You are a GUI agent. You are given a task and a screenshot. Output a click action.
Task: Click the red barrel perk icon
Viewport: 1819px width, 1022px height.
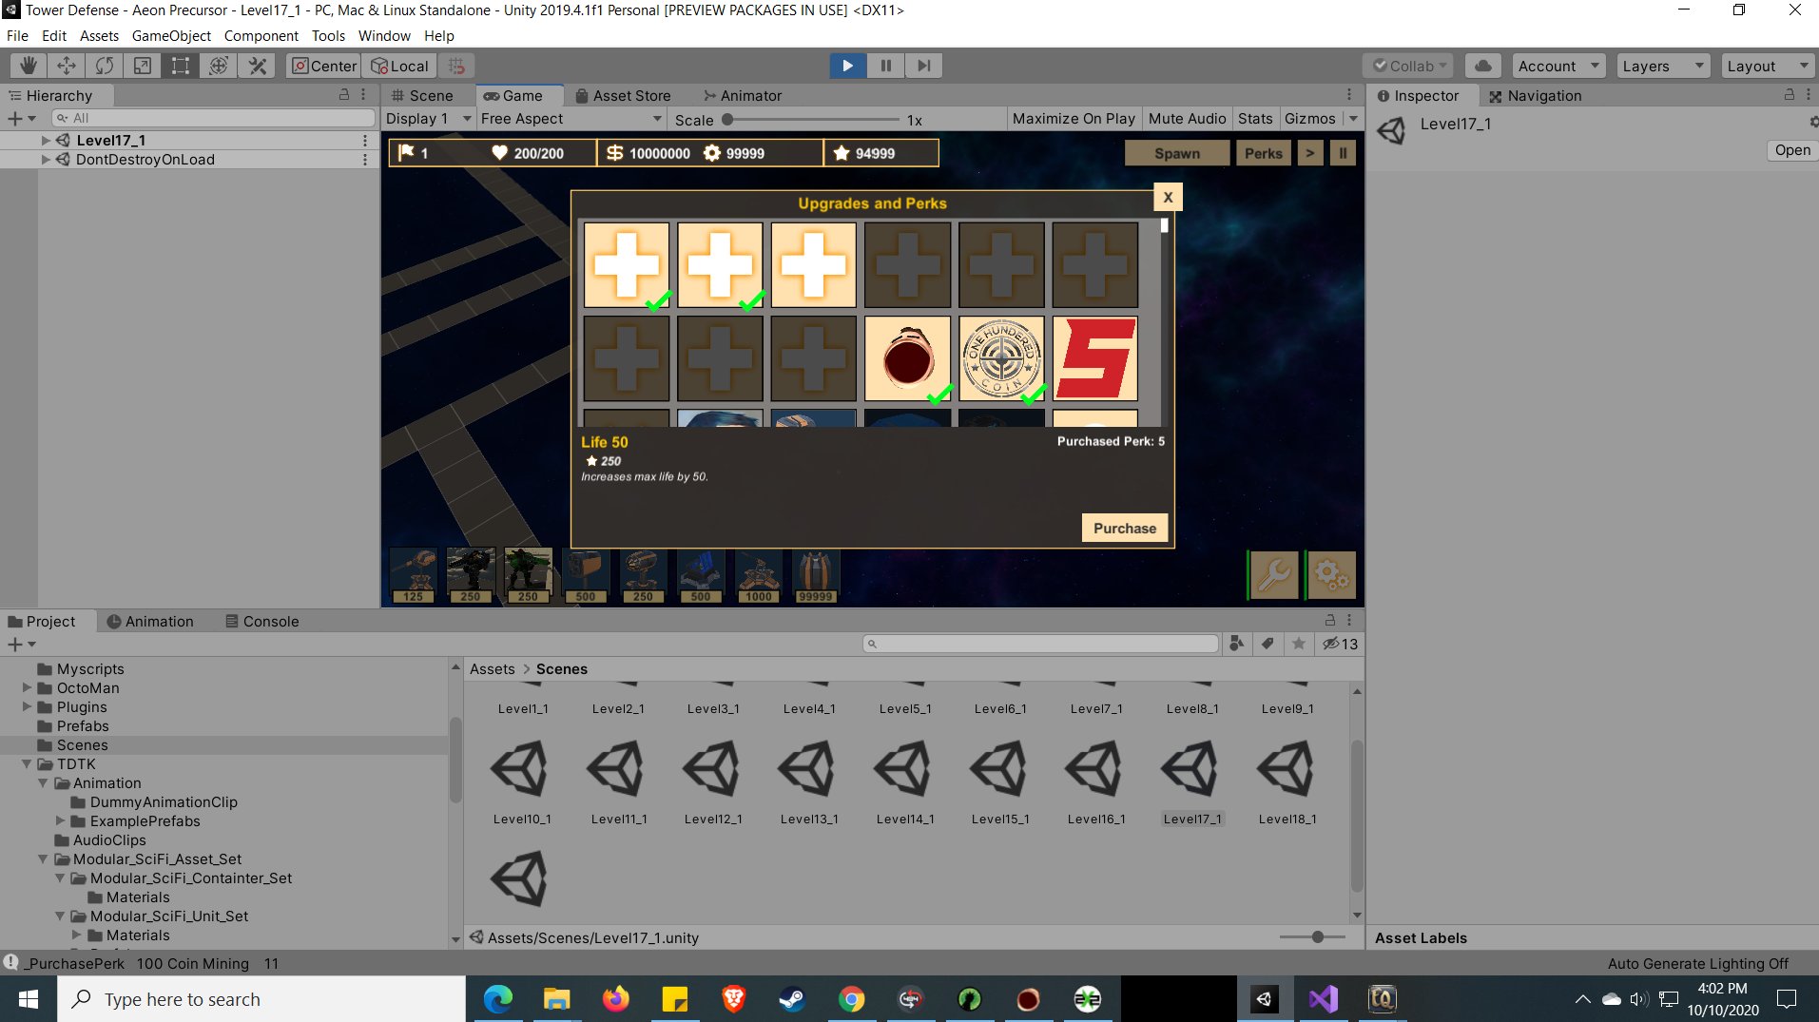[908, 358]
